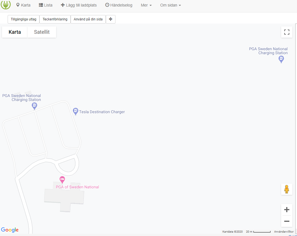Open the Karta page in navbar
Screen dimensions: 297x236
(x=23, y=5)
